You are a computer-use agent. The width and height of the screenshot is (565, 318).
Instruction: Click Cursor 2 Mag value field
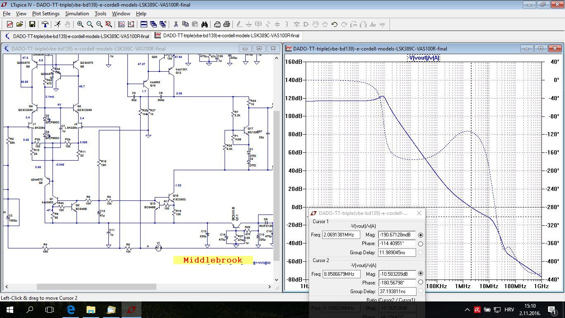397,274
